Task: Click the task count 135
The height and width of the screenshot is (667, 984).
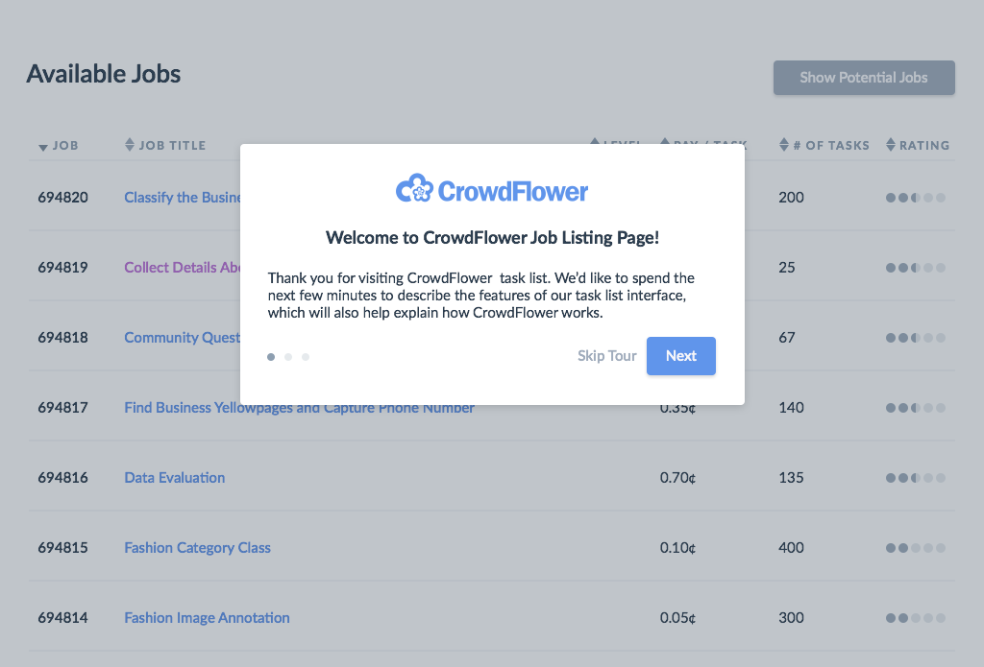Action: coord(792,478)
